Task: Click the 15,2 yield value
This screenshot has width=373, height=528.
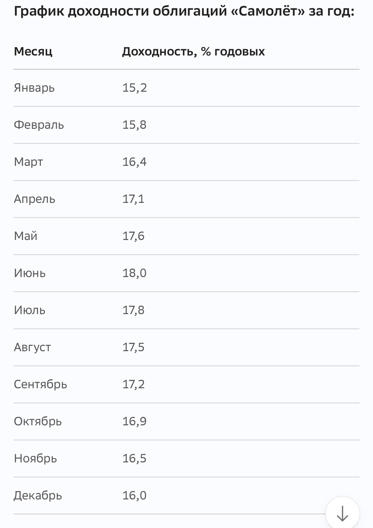Action: click(134, 88)
